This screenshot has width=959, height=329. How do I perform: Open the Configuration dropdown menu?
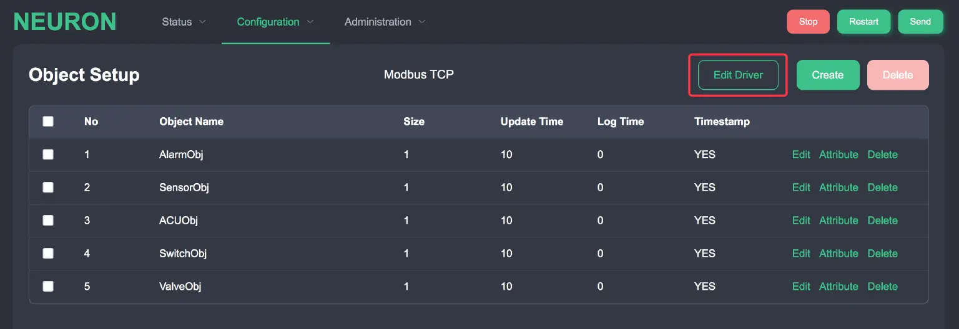pyautogui.click(x=275, y=22)
